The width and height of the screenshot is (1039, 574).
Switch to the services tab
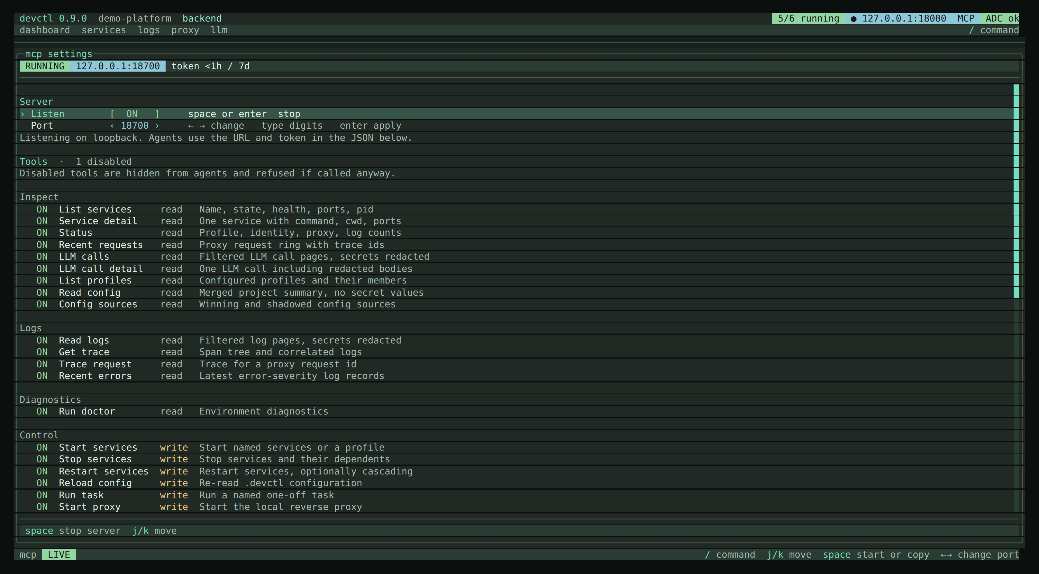[x=104, y=30]
